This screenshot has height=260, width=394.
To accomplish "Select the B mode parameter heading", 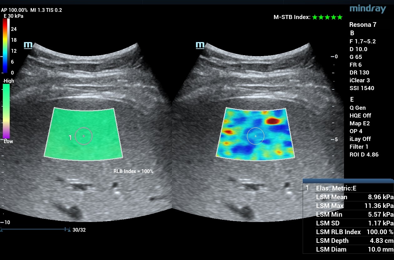I will pos(352,33).
